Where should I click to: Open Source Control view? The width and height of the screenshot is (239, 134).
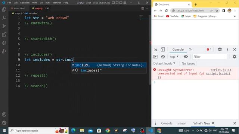point(4,26)
